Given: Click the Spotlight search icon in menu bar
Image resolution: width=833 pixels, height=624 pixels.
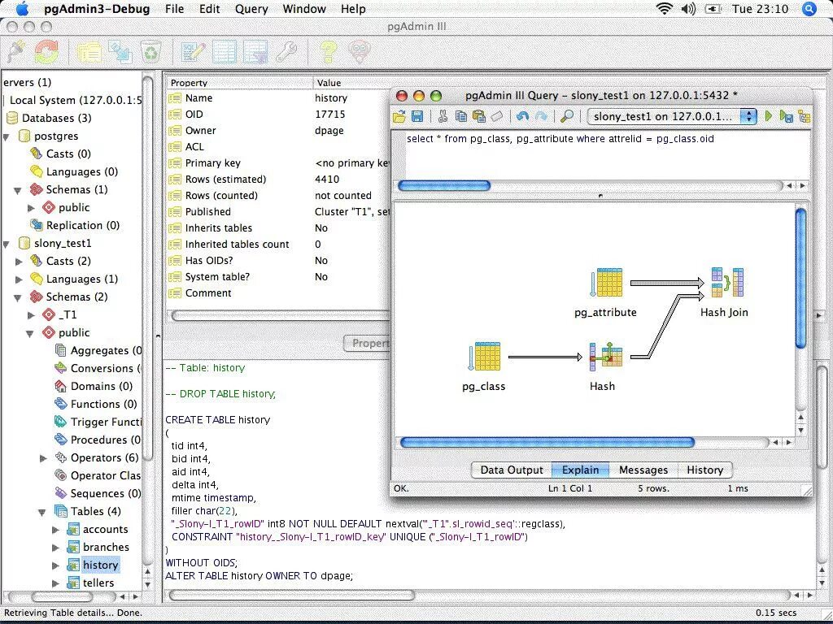Looking at the screenshot, I should tap(809, 9).
